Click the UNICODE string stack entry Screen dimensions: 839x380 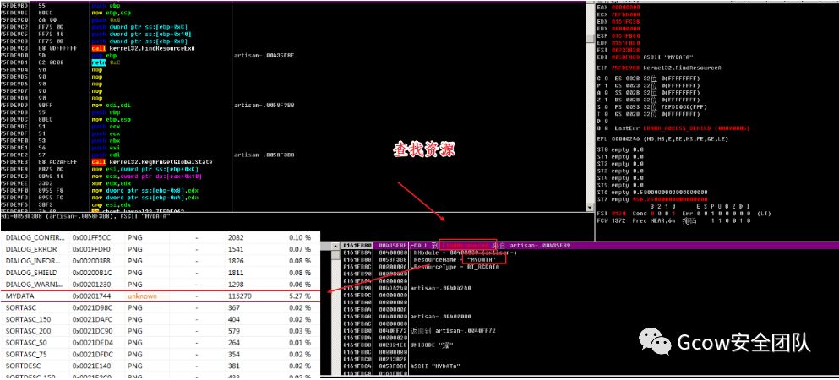coord(432,345)
